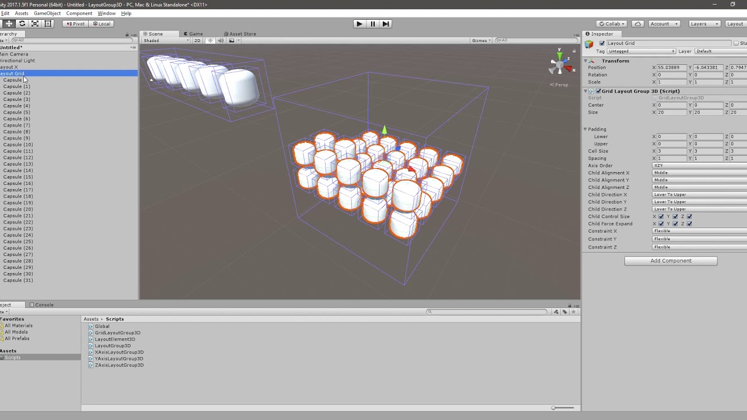Toggle Layout Grid object active checkbox

click(602, 43)
